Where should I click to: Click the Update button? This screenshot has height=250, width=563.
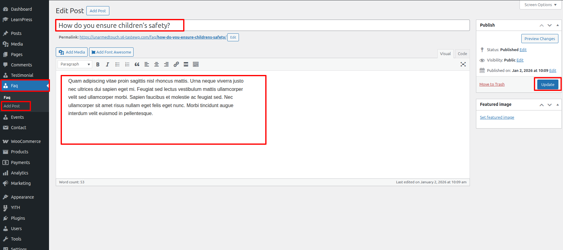[547, 84]
